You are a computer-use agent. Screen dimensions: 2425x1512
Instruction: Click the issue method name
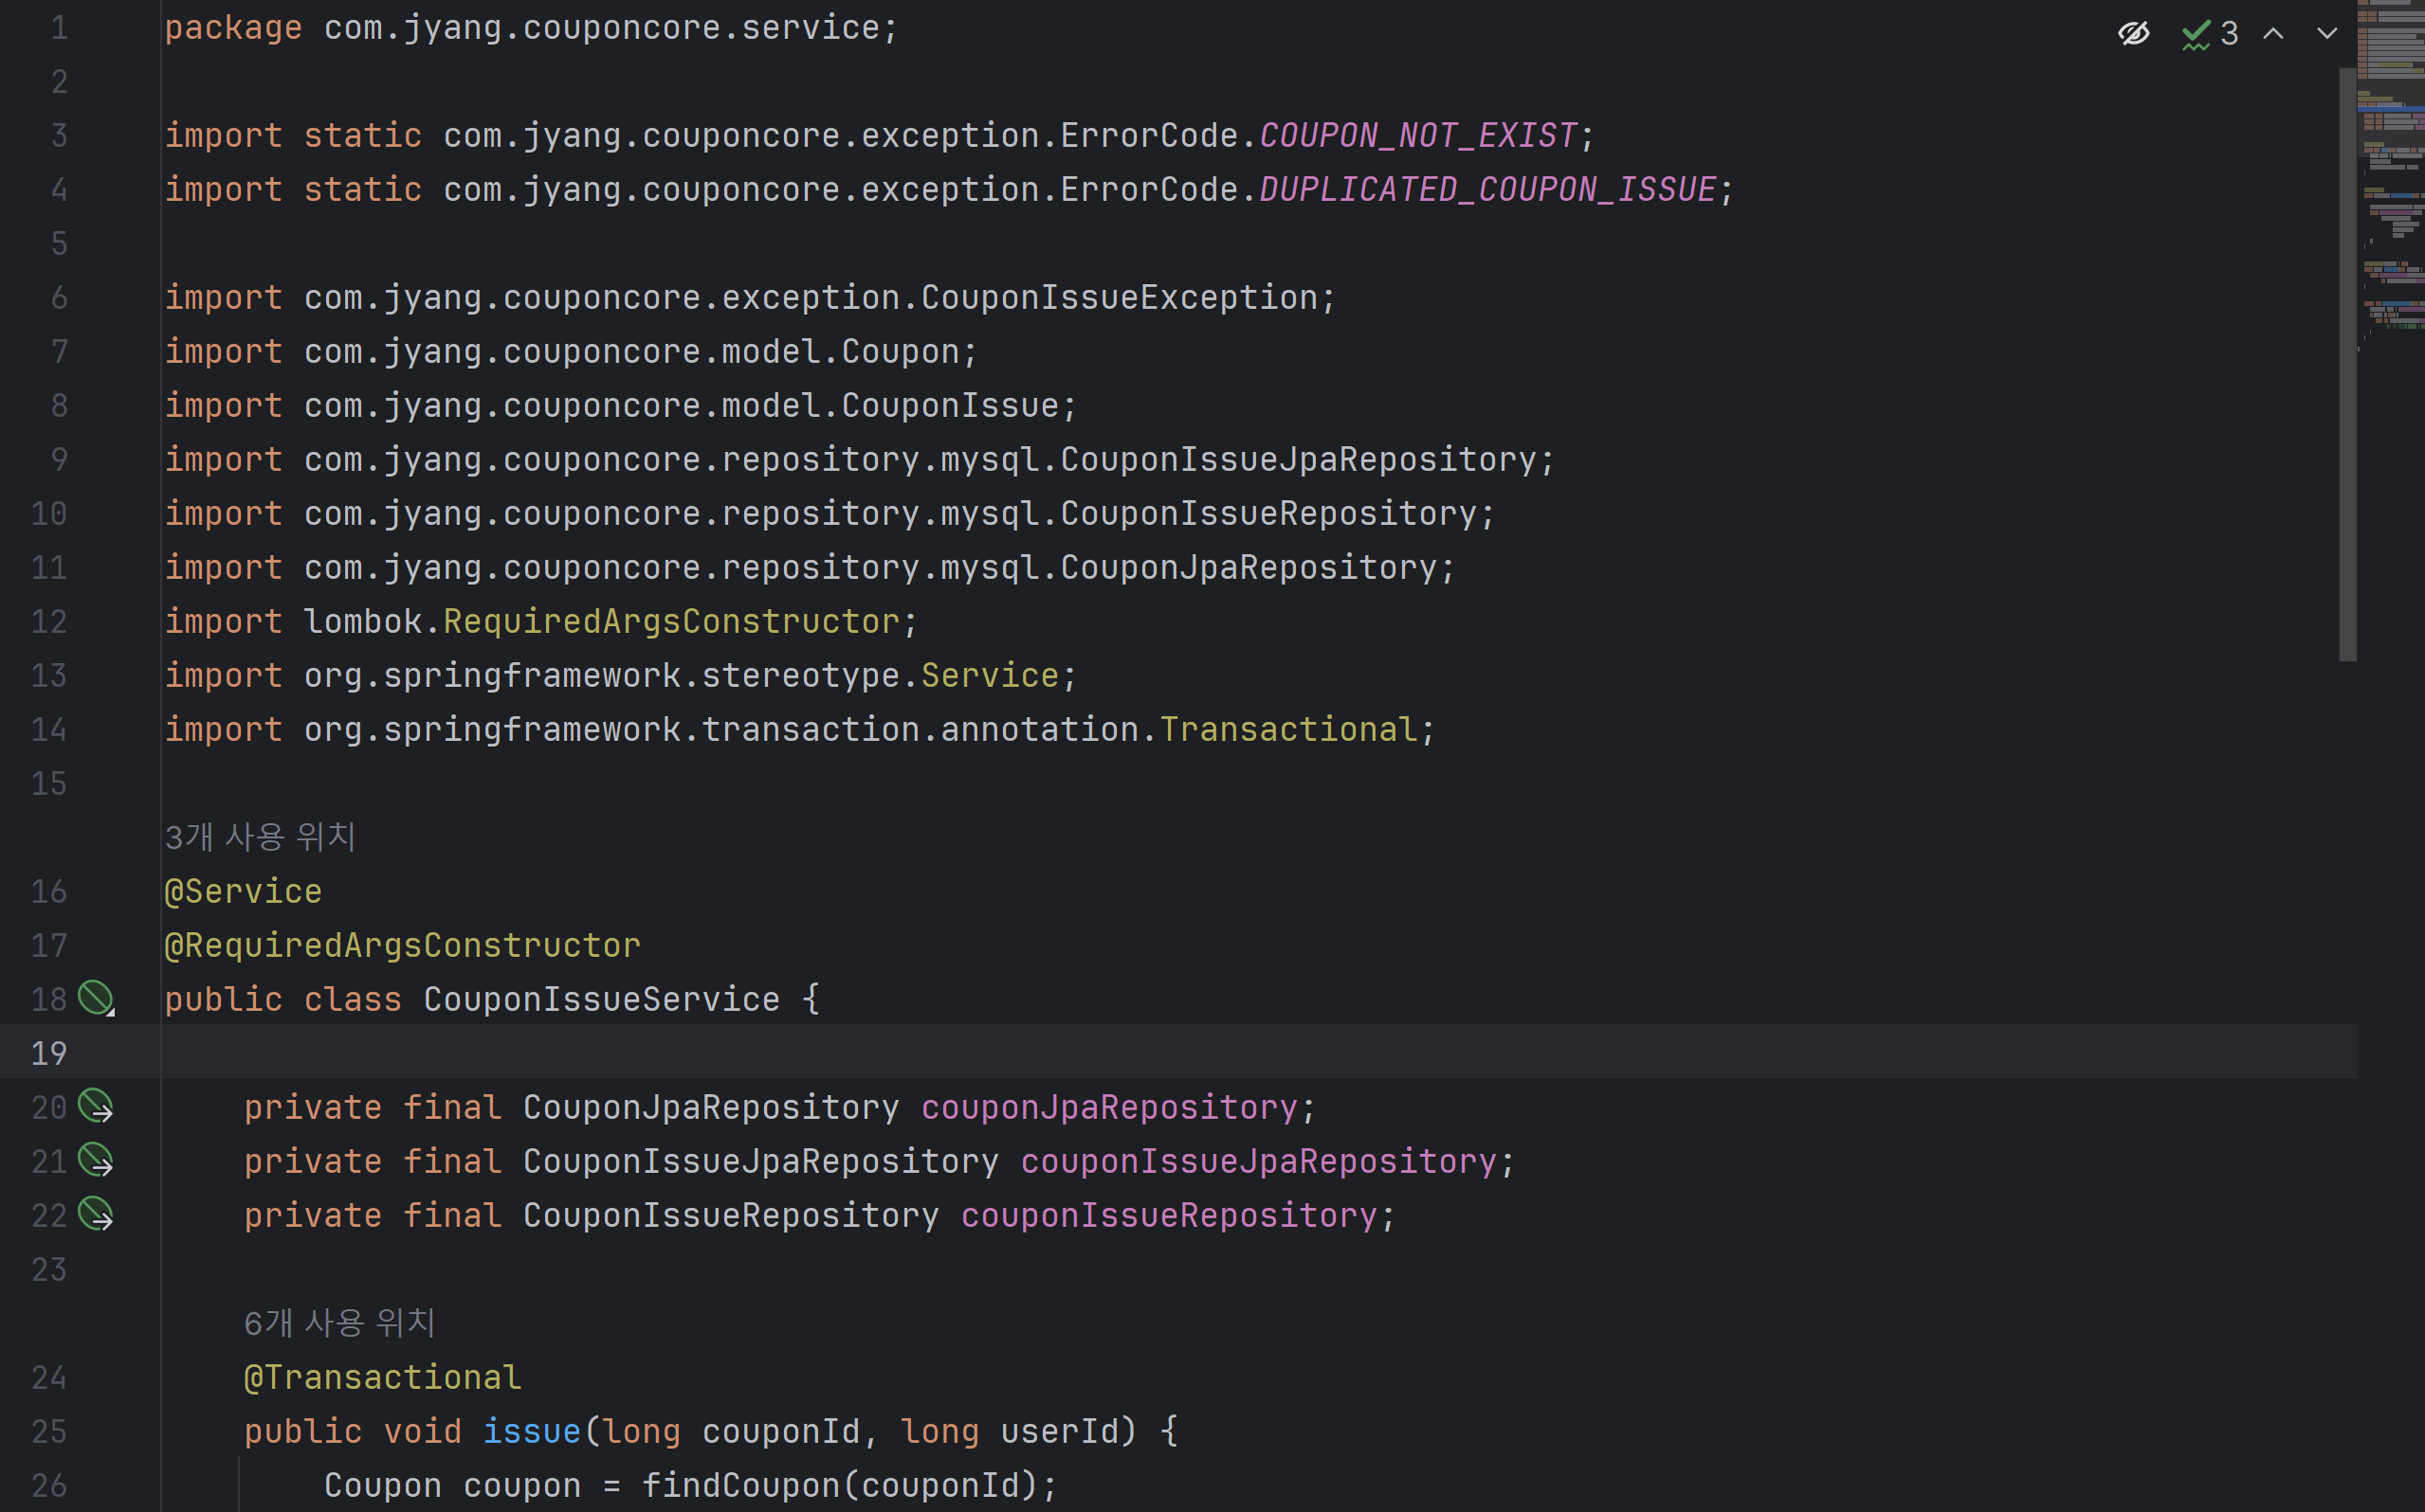[531, 1431]
